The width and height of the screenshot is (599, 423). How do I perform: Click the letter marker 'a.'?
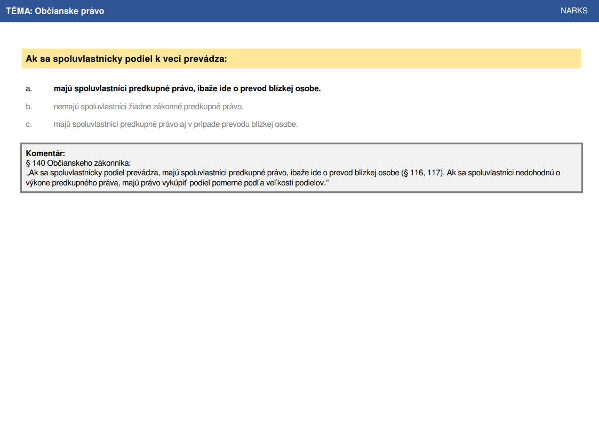tap(29, 89)
